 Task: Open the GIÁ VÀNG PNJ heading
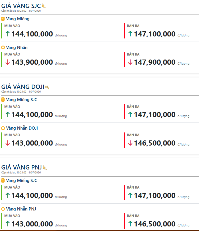(x=21, y=167)
